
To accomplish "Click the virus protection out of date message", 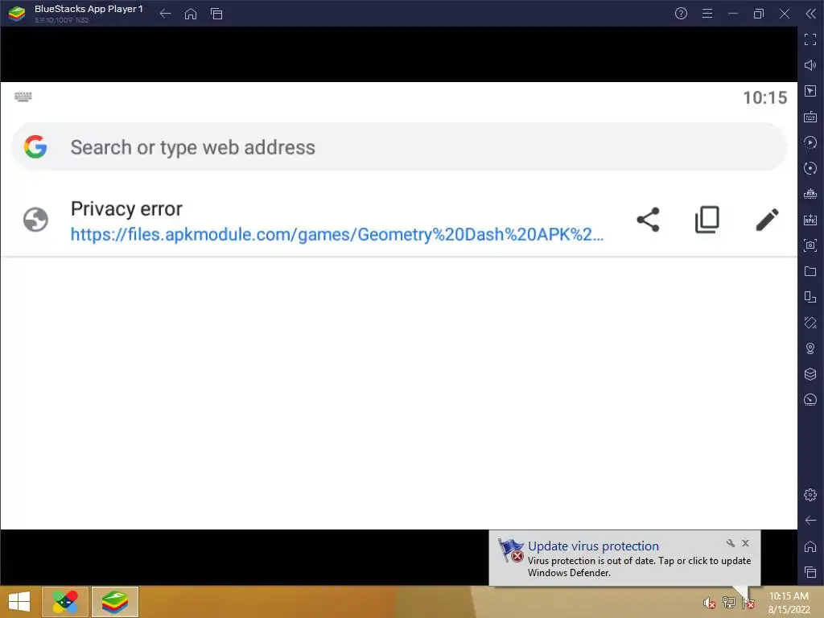I will pyautogui.click(x=639, y=567).
